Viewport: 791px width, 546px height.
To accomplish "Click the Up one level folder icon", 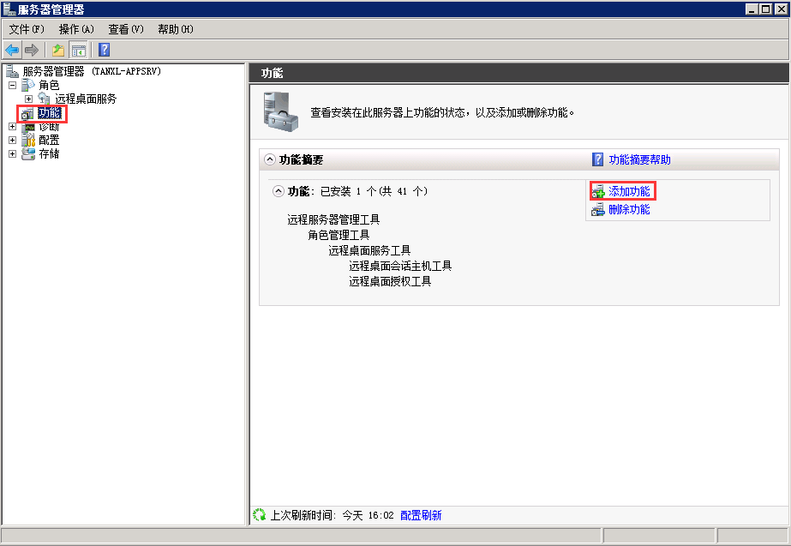I will click(58, 50).
